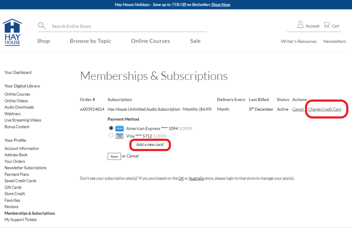Click the Hay House logo
352x228 pixels.
(12, 32)
